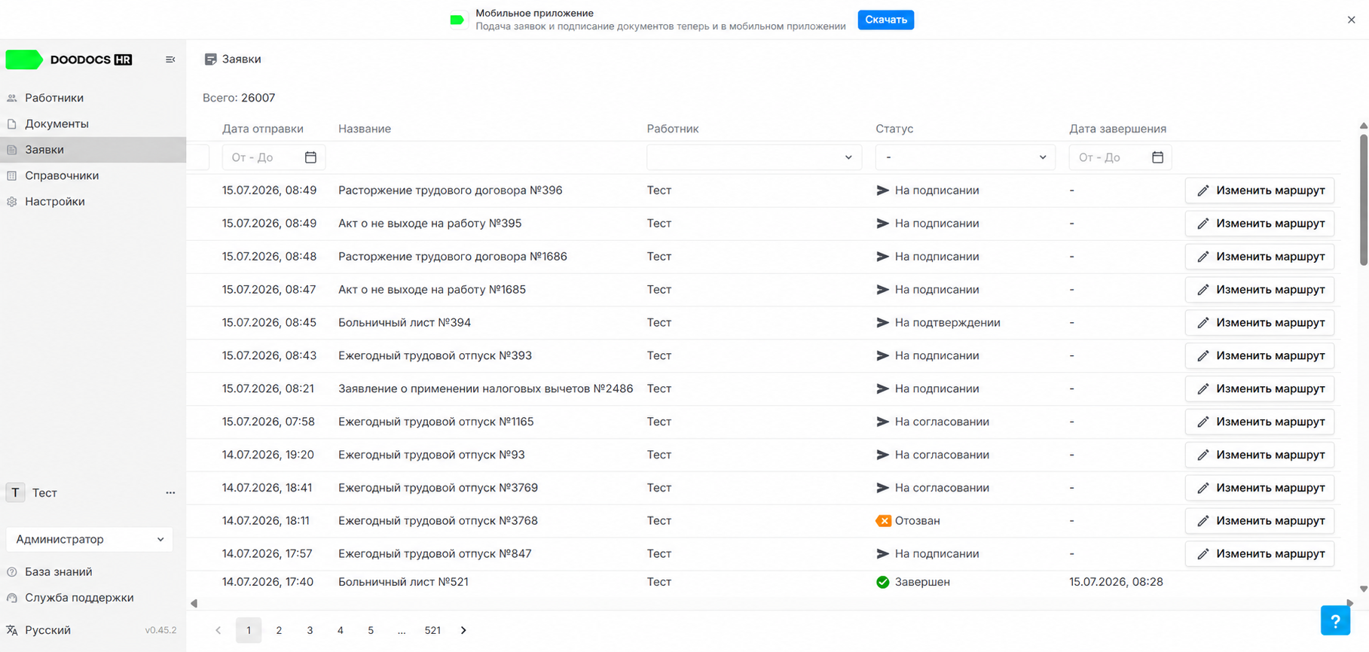
Task: Open Заявление о применении налоговых вычетов №2486
Action: pos(485,388)
